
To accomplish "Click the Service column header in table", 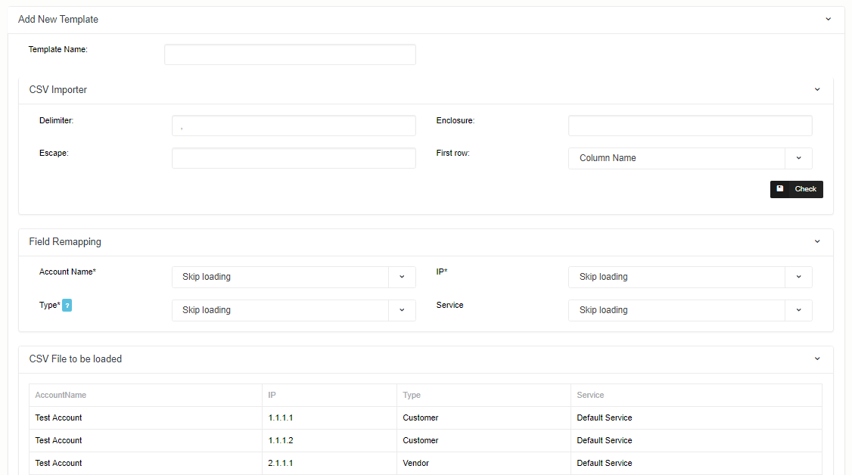I will pos(590,395).
